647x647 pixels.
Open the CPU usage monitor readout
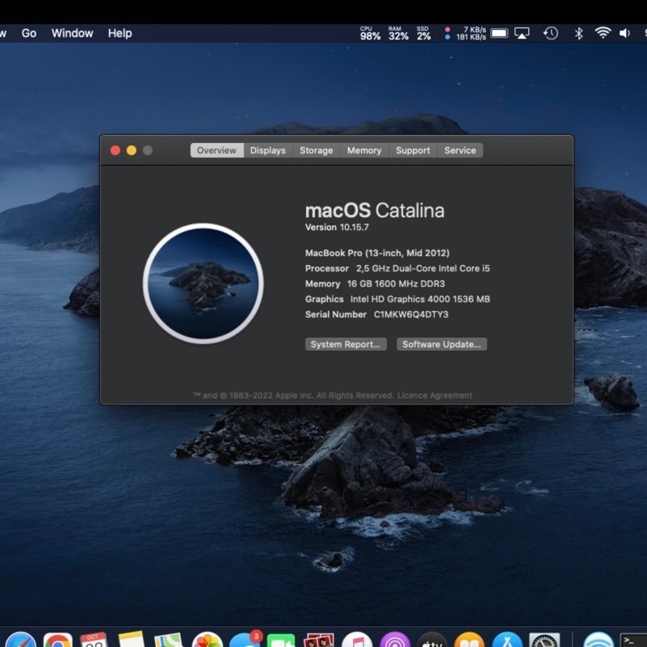click(x=370, y=33)
